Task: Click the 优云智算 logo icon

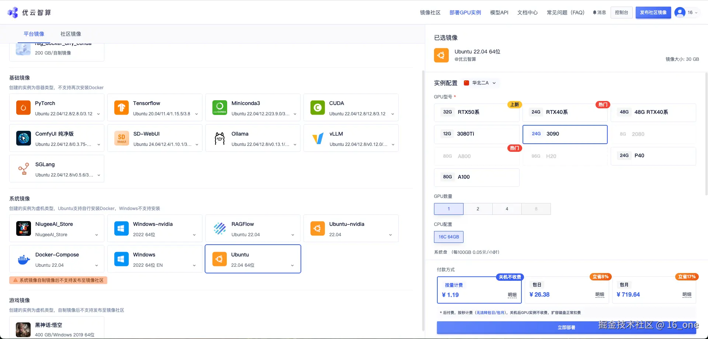Action: pyautogui.click(x=13, y=13)
